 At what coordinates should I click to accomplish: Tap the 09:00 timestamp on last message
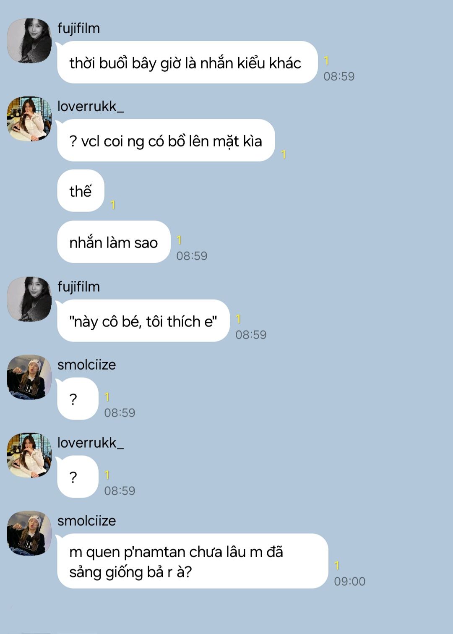click(x=349, y=582)
